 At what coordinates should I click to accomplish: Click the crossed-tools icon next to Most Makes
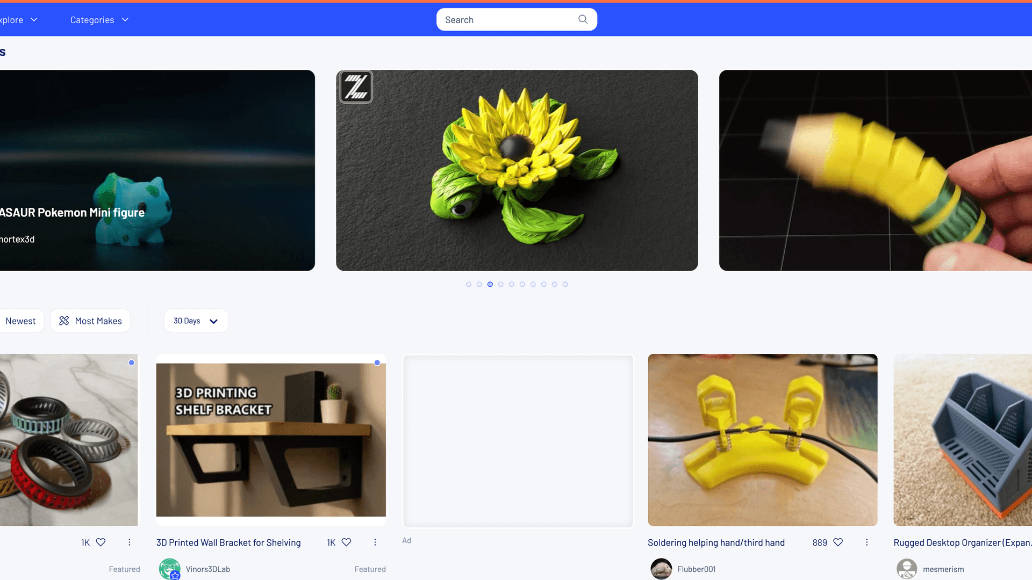64,321
